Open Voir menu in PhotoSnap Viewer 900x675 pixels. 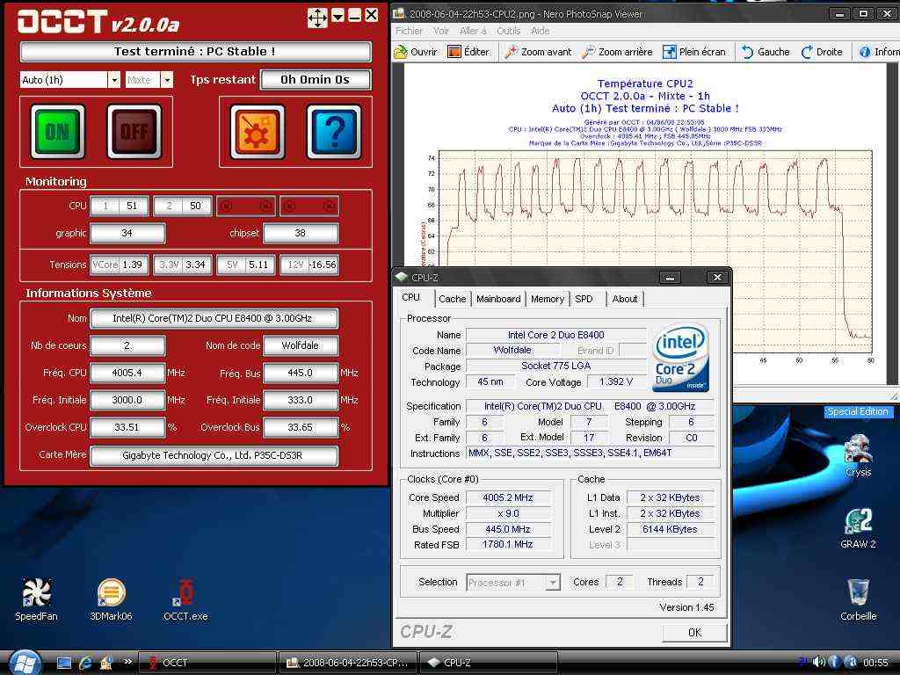tap(441, 31)
